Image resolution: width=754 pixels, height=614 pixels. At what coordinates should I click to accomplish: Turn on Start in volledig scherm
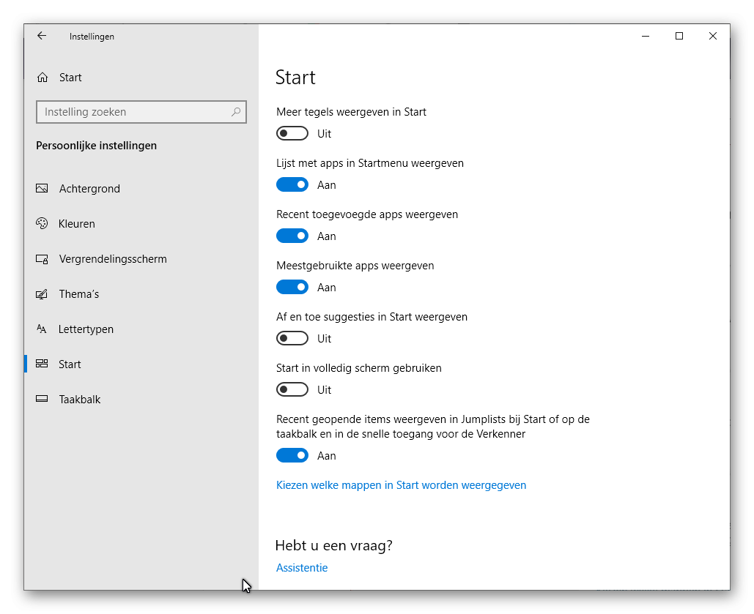click(292, 389)
